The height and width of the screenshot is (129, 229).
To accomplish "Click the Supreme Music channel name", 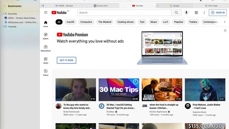I will (x=200, y=112).
